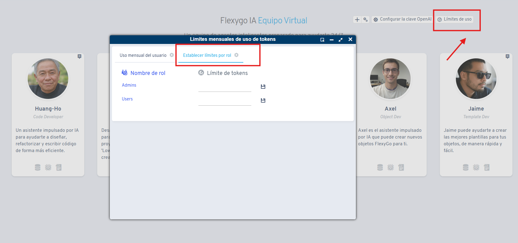Open chat icon on Huang-Ho card
Image resolution: width=518 pixels, height=243 pixels.
pos(79,57)
